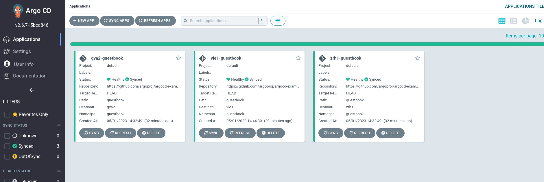Viewport: 544px width, 182px height.
Task: Collapse the Health Status filter section
Action: [59, 171]
